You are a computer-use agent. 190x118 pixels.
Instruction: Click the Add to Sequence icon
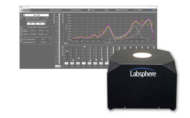(48, 10)
